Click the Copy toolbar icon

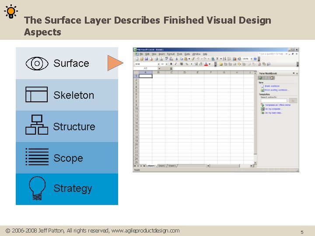(181, 59)
